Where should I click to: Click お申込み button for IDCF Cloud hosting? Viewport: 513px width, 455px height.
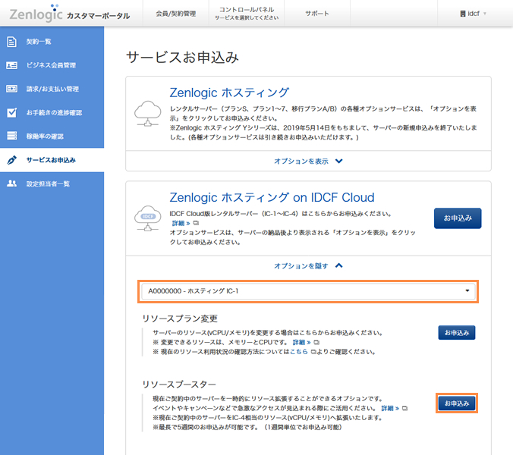coord(457,218)
